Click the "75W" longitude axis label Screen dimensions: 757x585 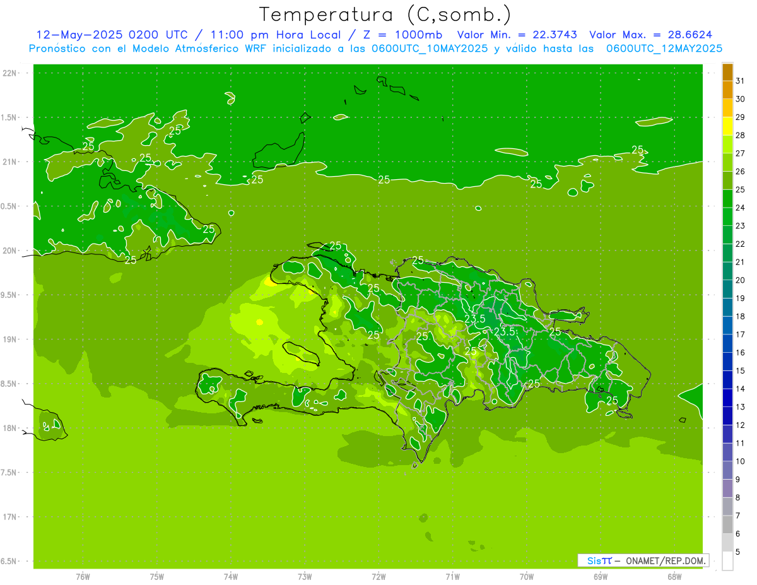(x=157, y=577)
